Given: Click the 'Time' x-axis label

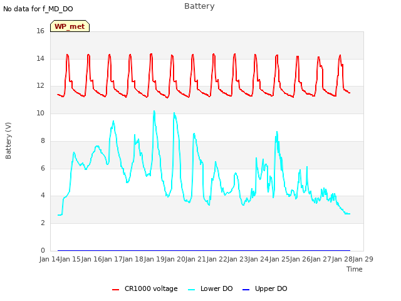Looking at the screenshot, I should [355, 269].
